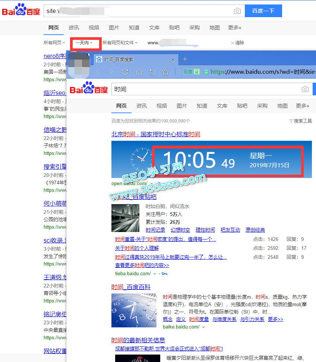Open the blue clock baike thumbnail
The image size is (316, 362).
point(134,311)
